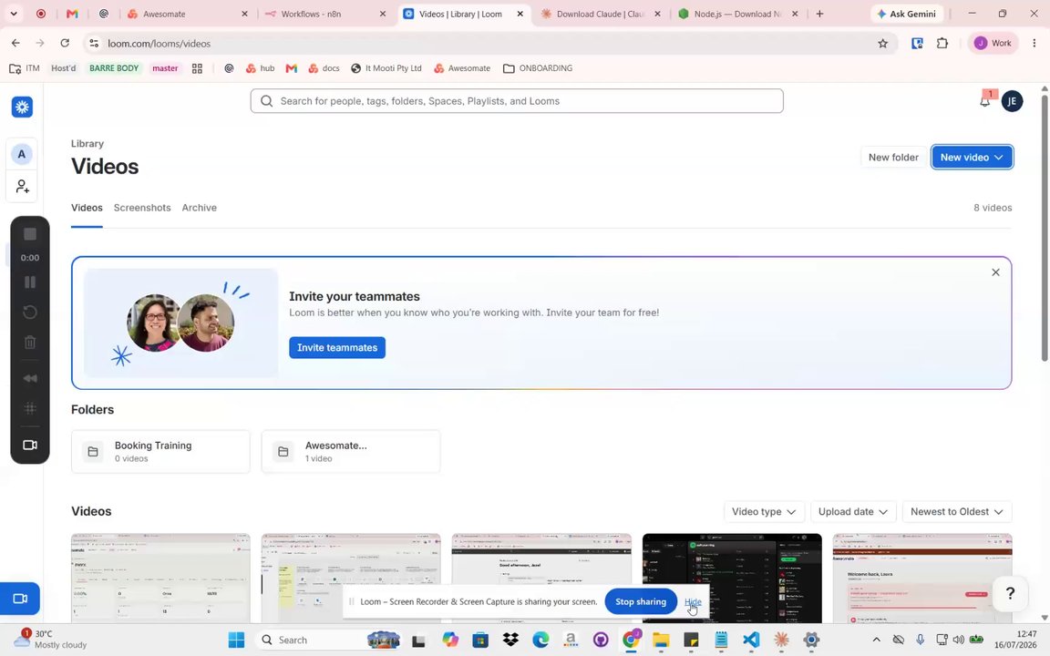Reload the page
This screenshot has height=656, width=1050.
[x=65, y=43]
